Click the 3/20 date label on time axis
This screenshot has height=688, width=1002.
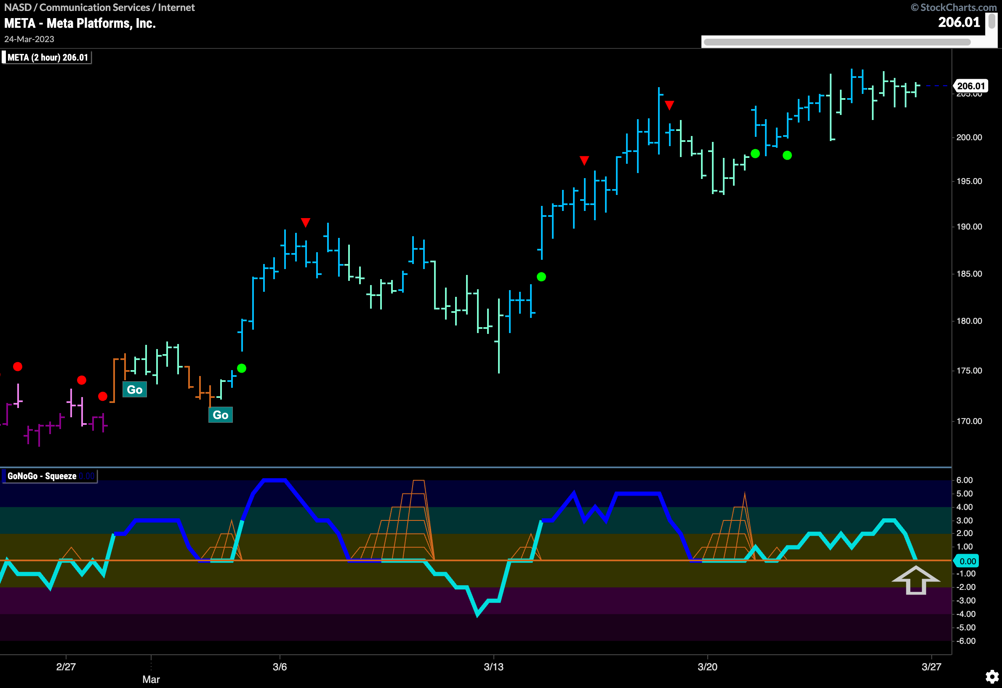pos(707,667)
